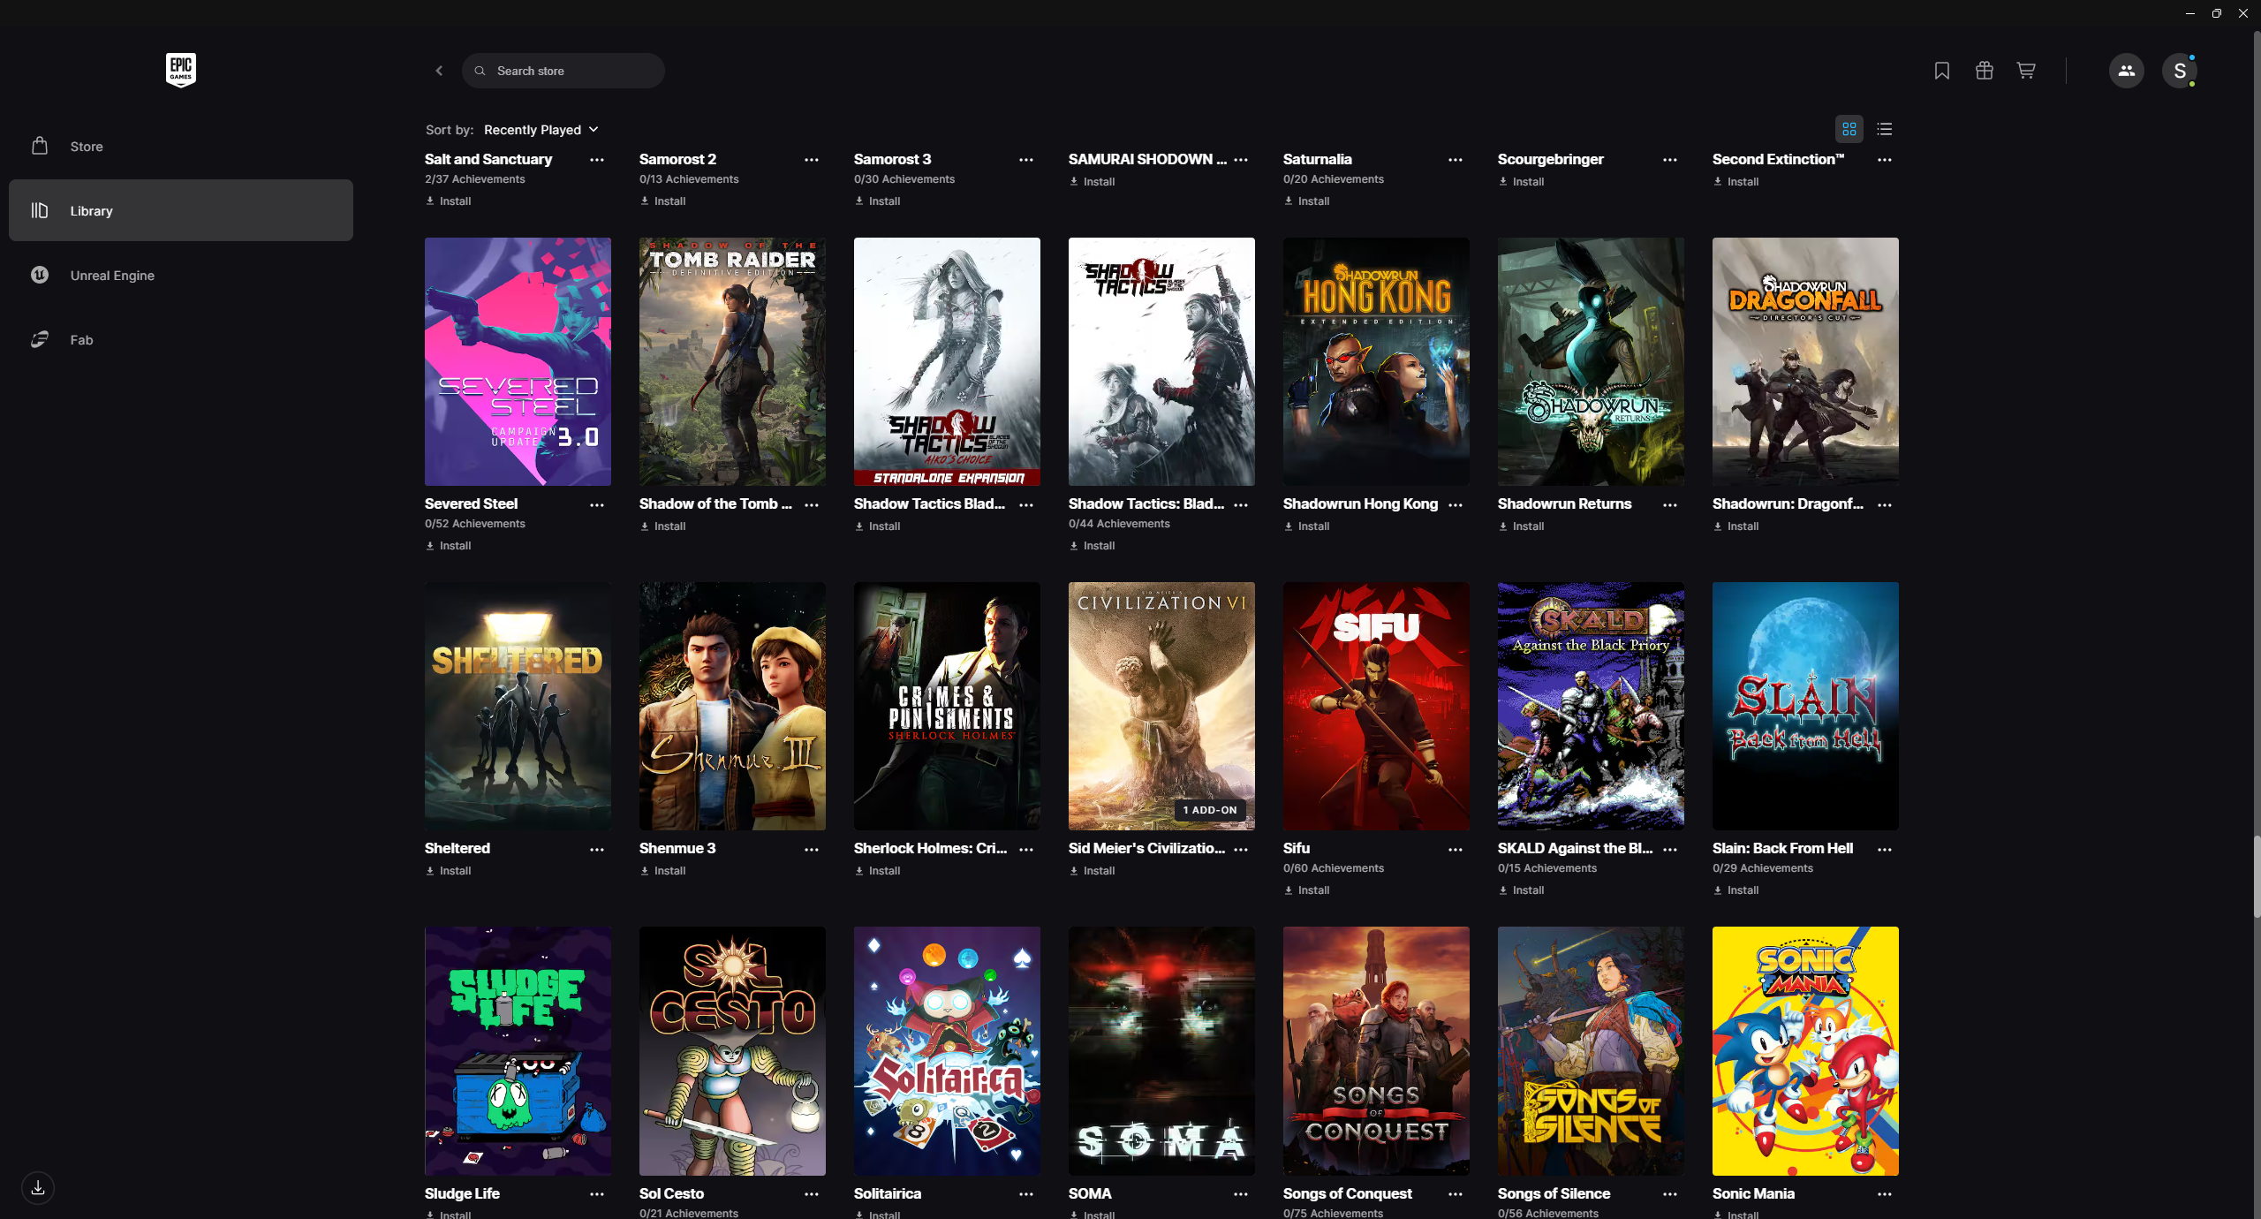Screen dimensions: 2261x1219
Task: Click the Sheltered game title
Action: click(457, 848)
